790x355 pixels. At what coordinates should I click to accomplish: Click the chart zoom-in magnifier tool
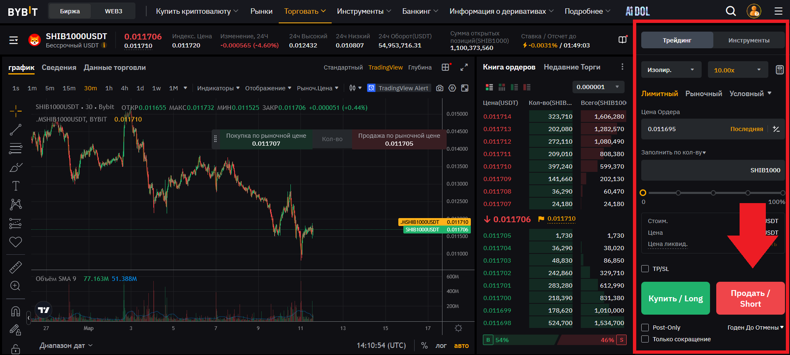coord(15,286)
